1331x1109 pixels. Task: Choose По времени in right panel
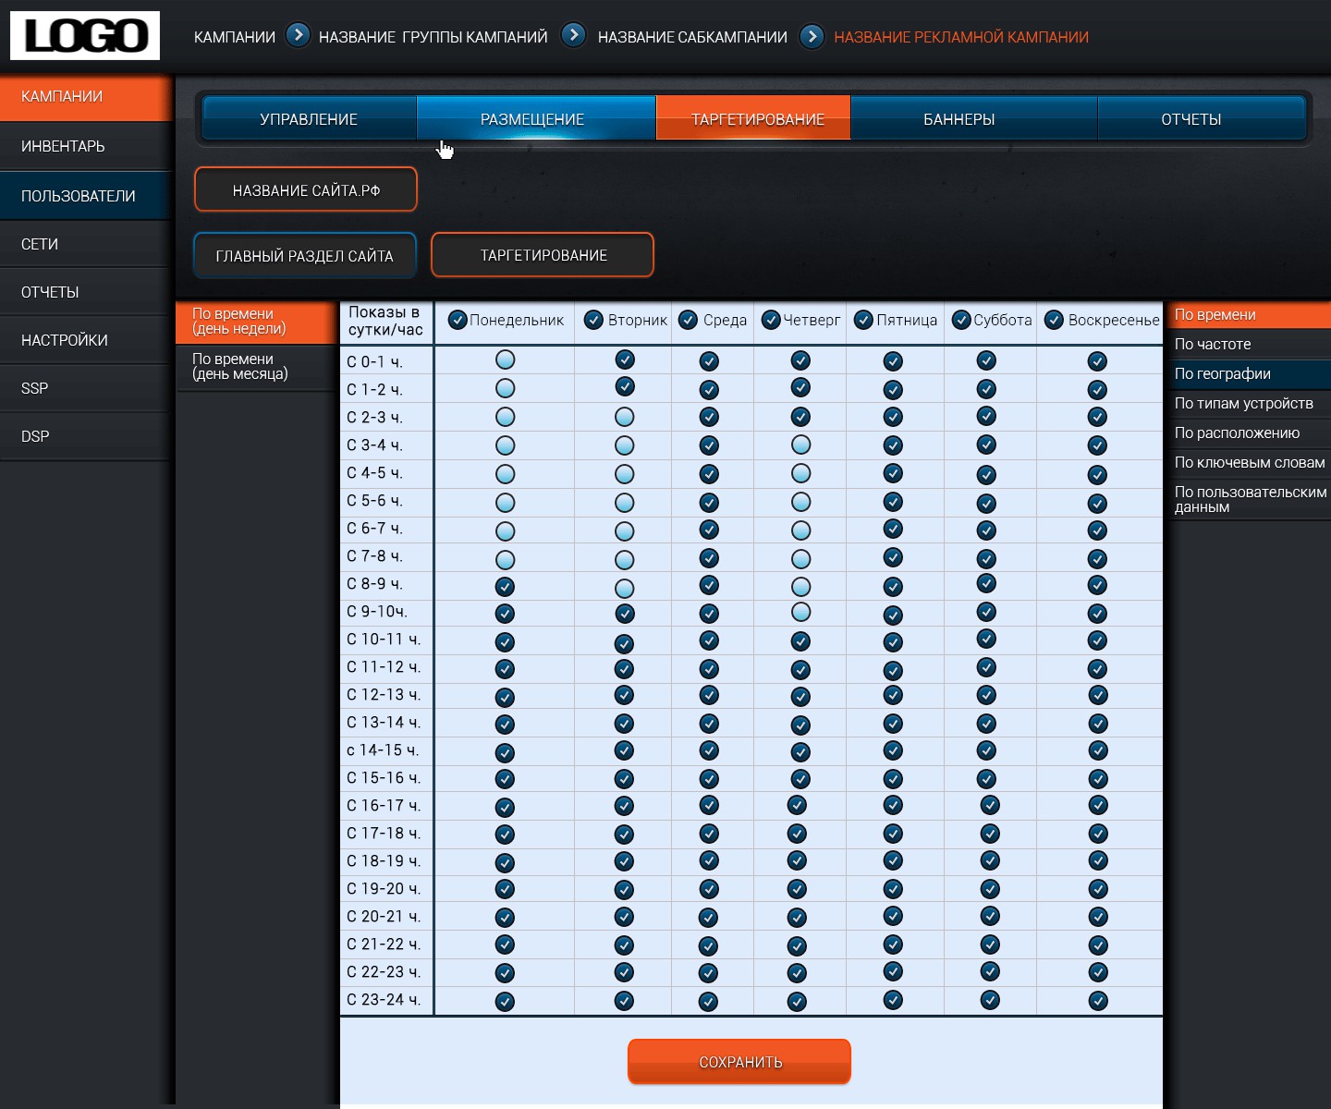tap(1248, 314)
